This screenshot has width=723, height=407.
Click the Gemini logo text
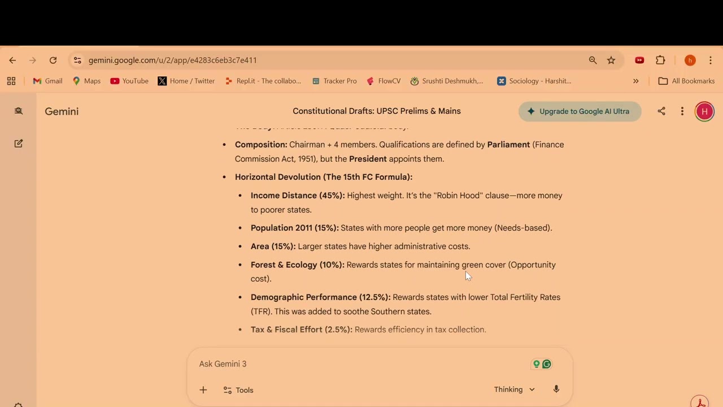62,111
